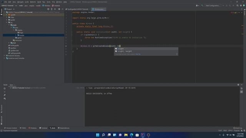This screenshot has width=246, height=138.
Task: Open the Version Control tool window
Action: coord(10,128)
